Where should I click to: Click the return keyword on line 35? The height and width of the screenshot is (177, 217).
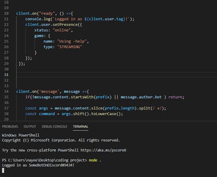175,97
